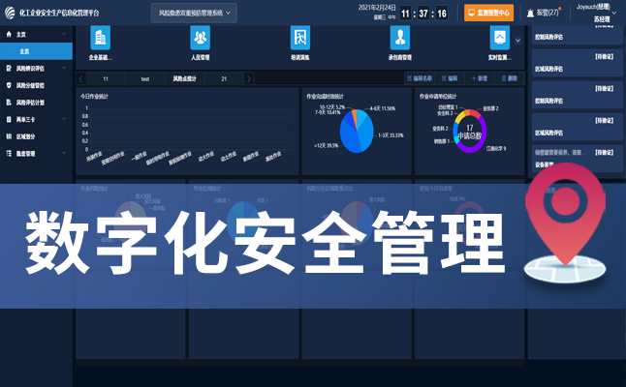
Task: Open the 区域划分 sidebar item
Action: pos(36,136)
